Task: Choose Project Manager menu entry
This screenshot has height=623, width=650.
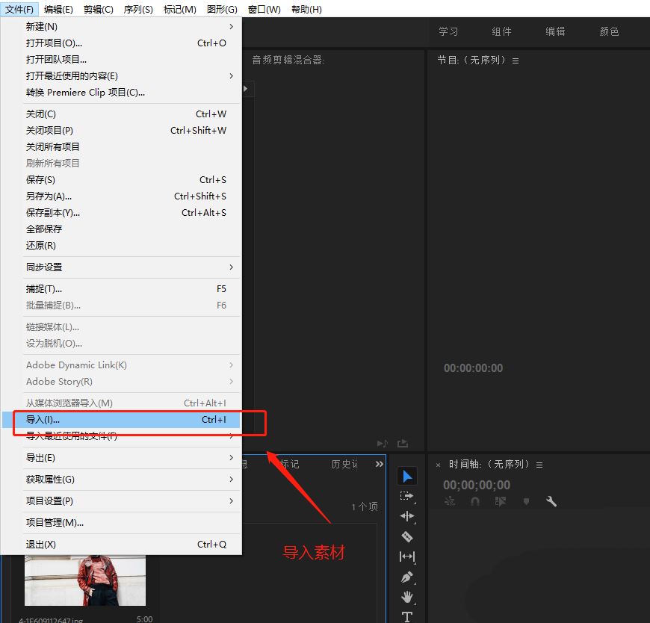Action: (x=121, y=523)
